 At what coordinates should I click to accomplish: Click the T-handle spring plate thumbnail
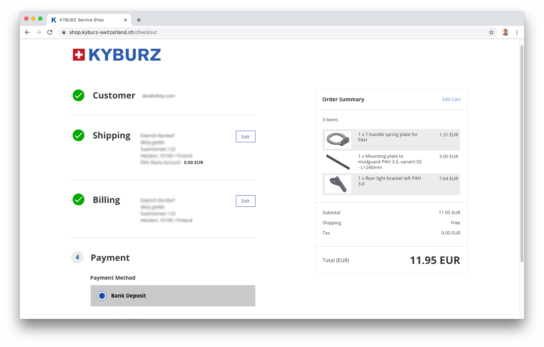[x=338, y=140]
